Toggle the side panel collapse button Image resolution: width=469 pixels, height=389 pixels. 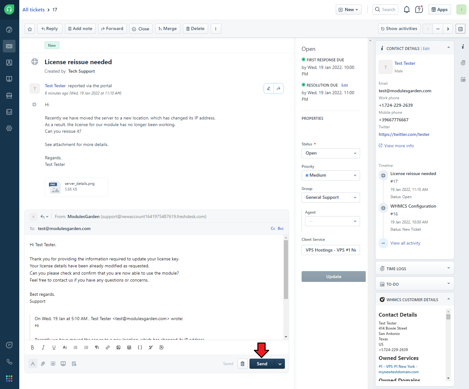[x=460, y=29]
